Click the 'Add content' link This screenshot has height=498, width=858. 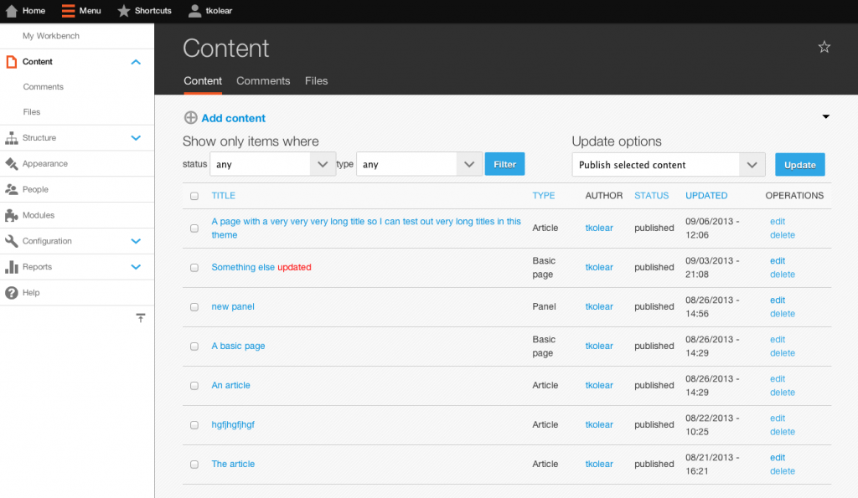pos(233,118)
